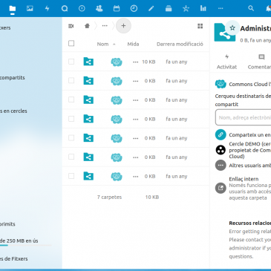Open the Talk chat bubble app
The width and height of the screenshot is (271, 271).
[65, 9]
